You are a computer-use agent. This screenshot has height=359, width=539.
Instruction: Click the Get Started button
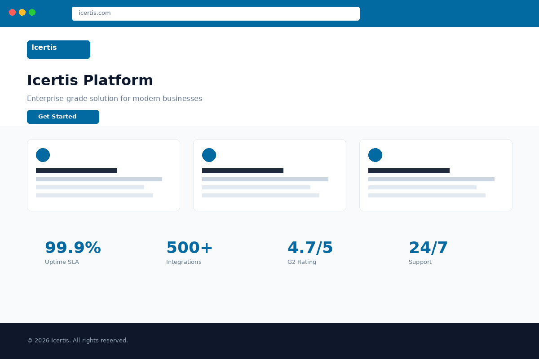click(63, 117)
